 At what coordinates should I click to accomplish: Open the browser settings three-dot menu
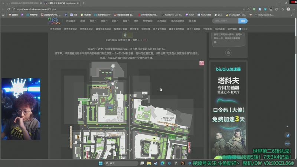294,9
